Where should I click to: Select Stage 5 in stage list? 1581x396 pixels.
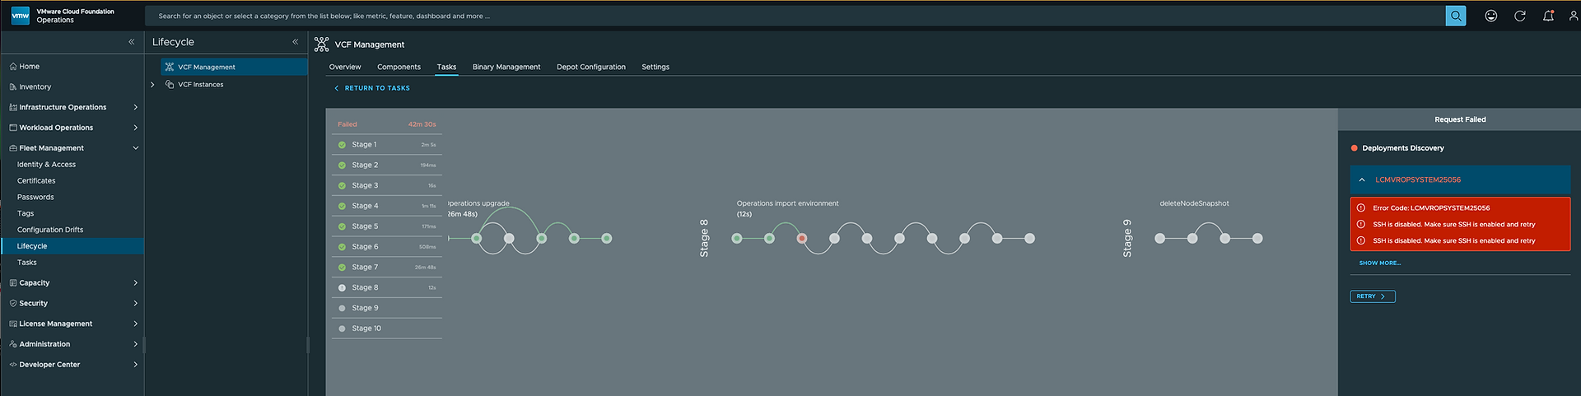tap(387, 226)
